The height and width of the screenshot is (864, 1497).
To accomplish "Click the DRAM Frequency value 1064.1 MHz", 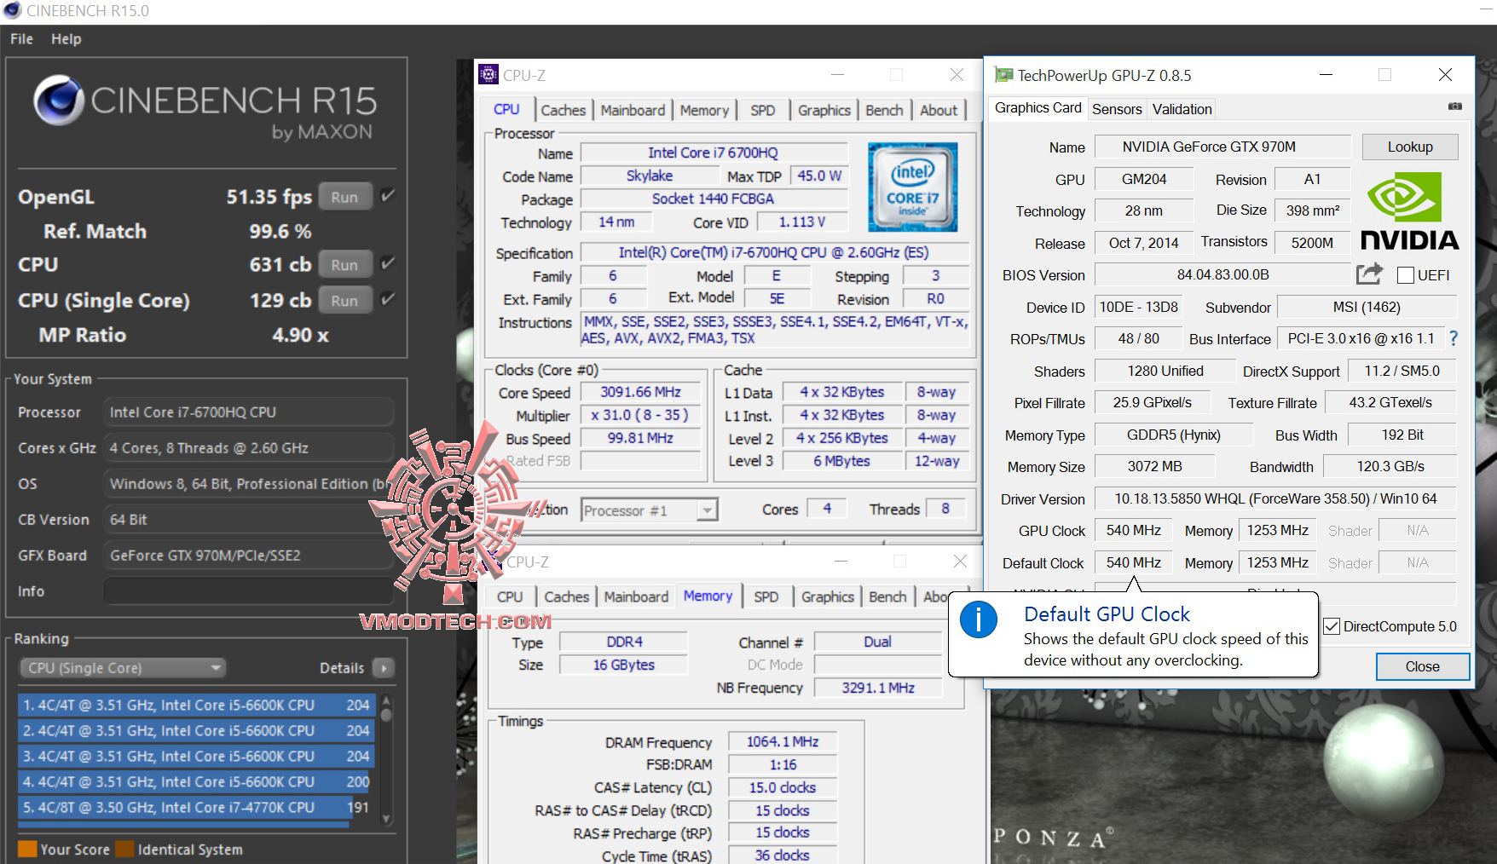I will tap(783, 742).
